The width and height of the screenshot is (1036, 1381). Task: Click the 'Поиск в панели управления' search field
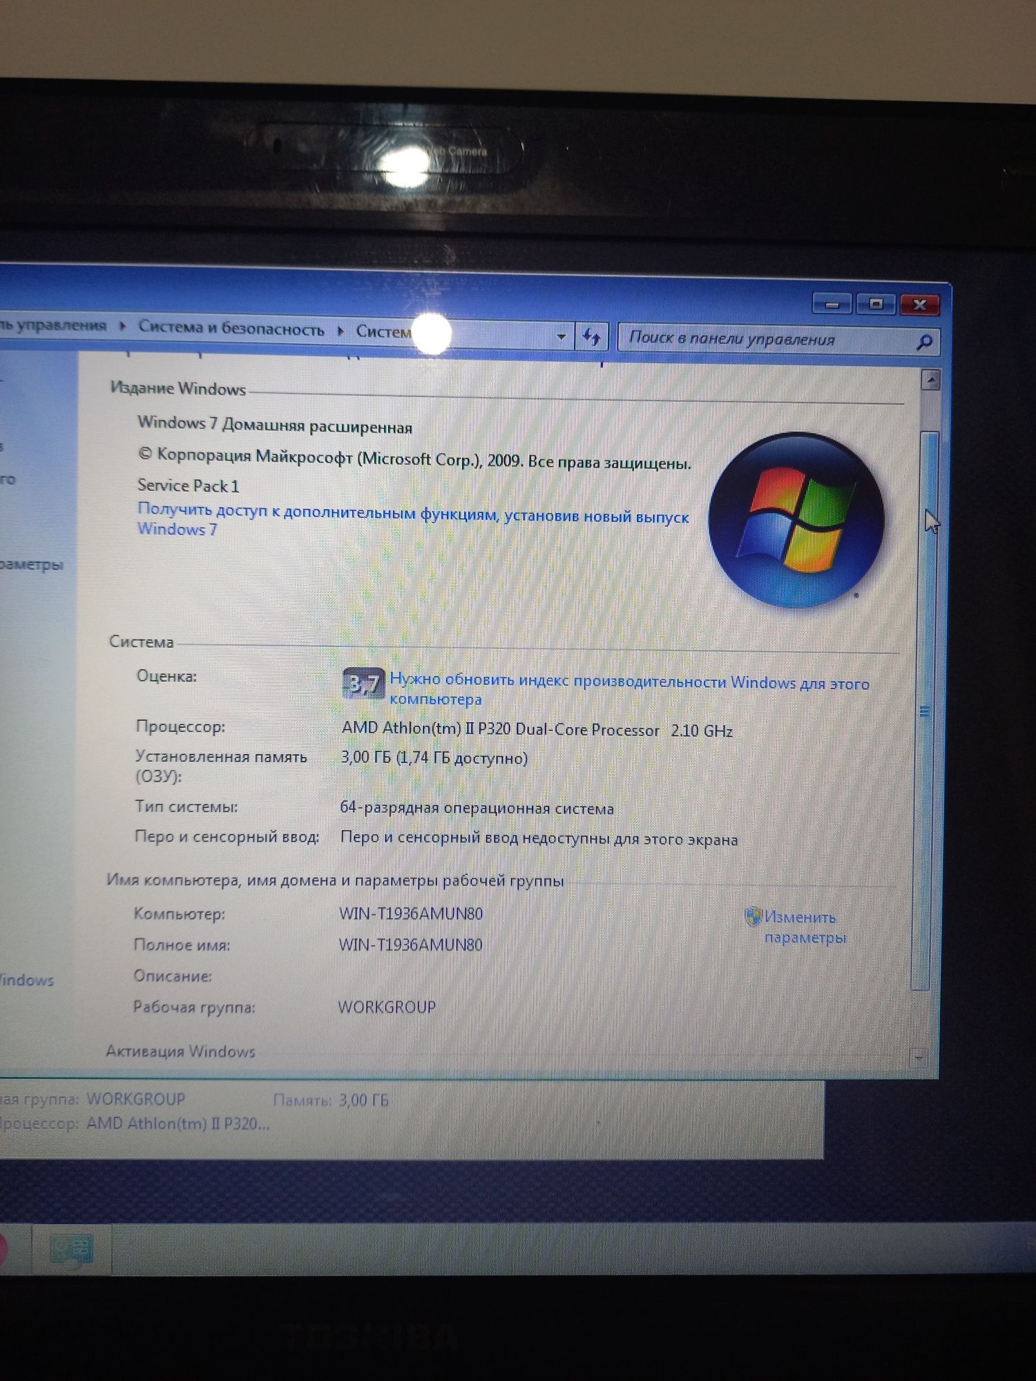click(x=778, y=339)
